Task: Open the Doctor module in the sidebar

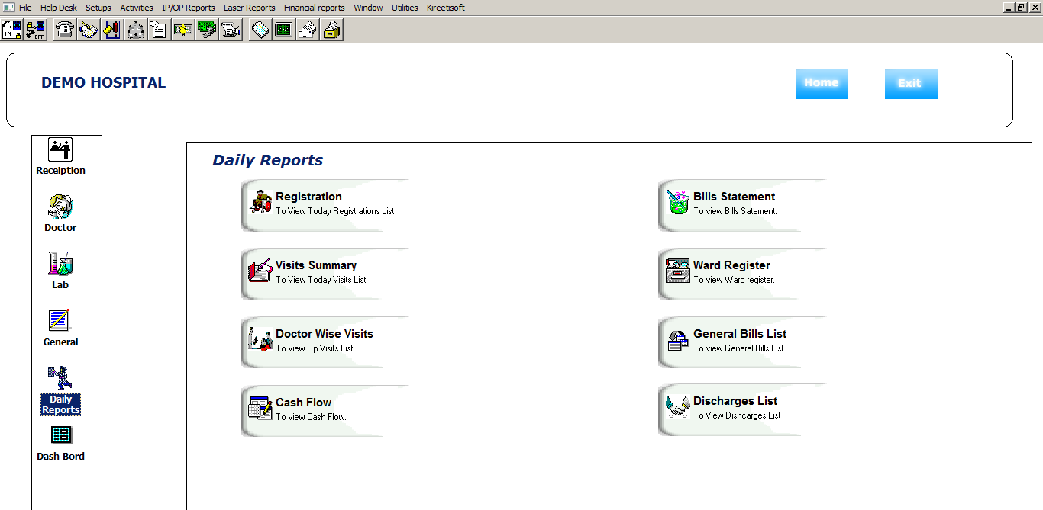Action: pos(60,213)
